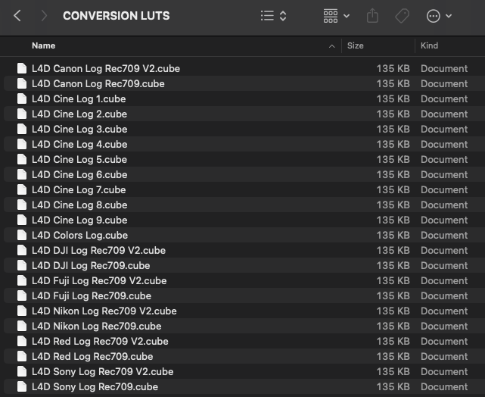Open the list view switcher
This screenshot has width=485, height=397.
click(273, 15)
